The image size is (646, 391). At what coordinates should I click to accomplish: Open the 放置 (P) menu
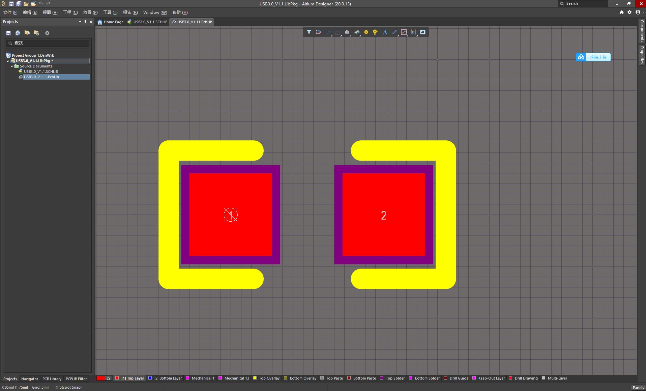[x=90, y=12]
